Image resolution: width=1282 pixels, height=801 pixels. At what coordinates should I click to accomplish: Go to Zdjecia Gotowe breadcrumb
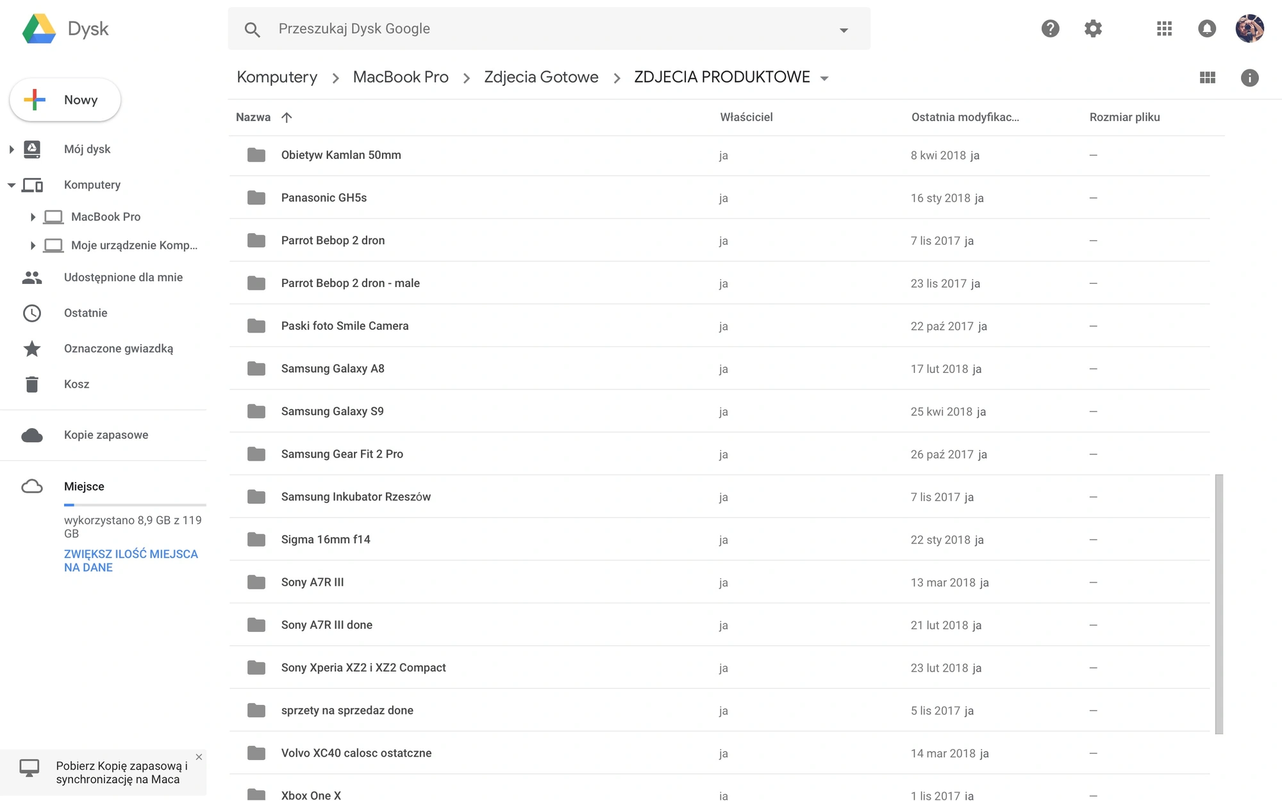point(541,77)
